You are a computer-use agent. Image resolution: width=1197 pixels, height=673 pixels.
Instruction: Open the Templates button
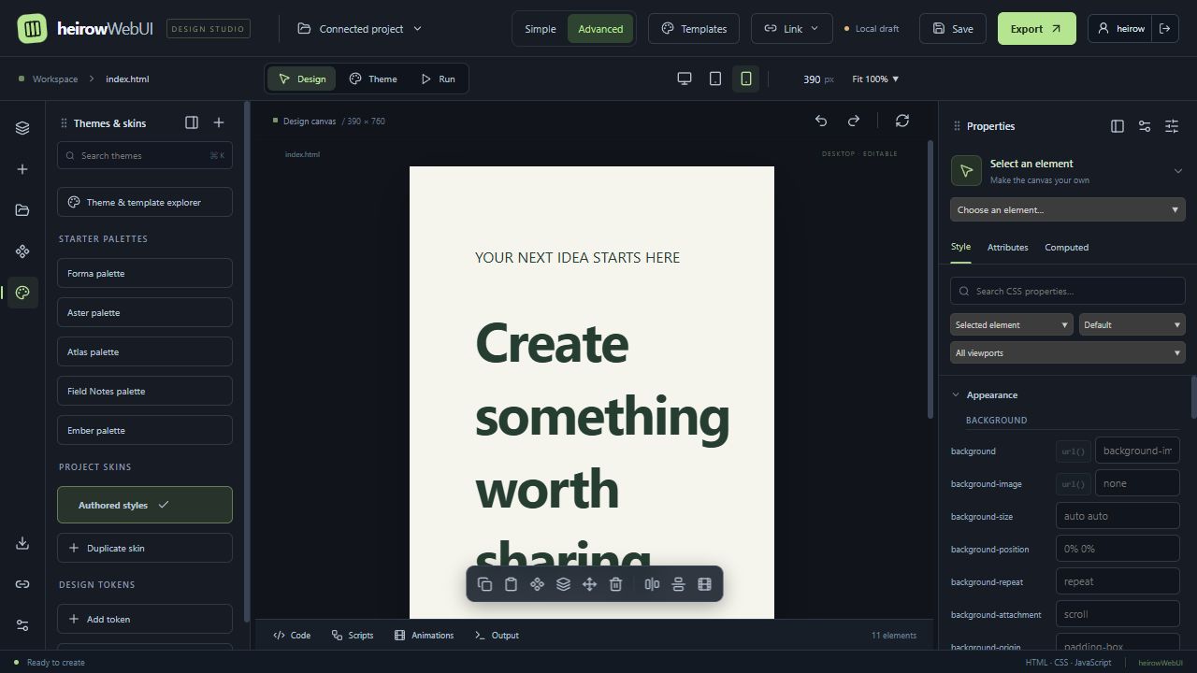(x=694, y=29)
